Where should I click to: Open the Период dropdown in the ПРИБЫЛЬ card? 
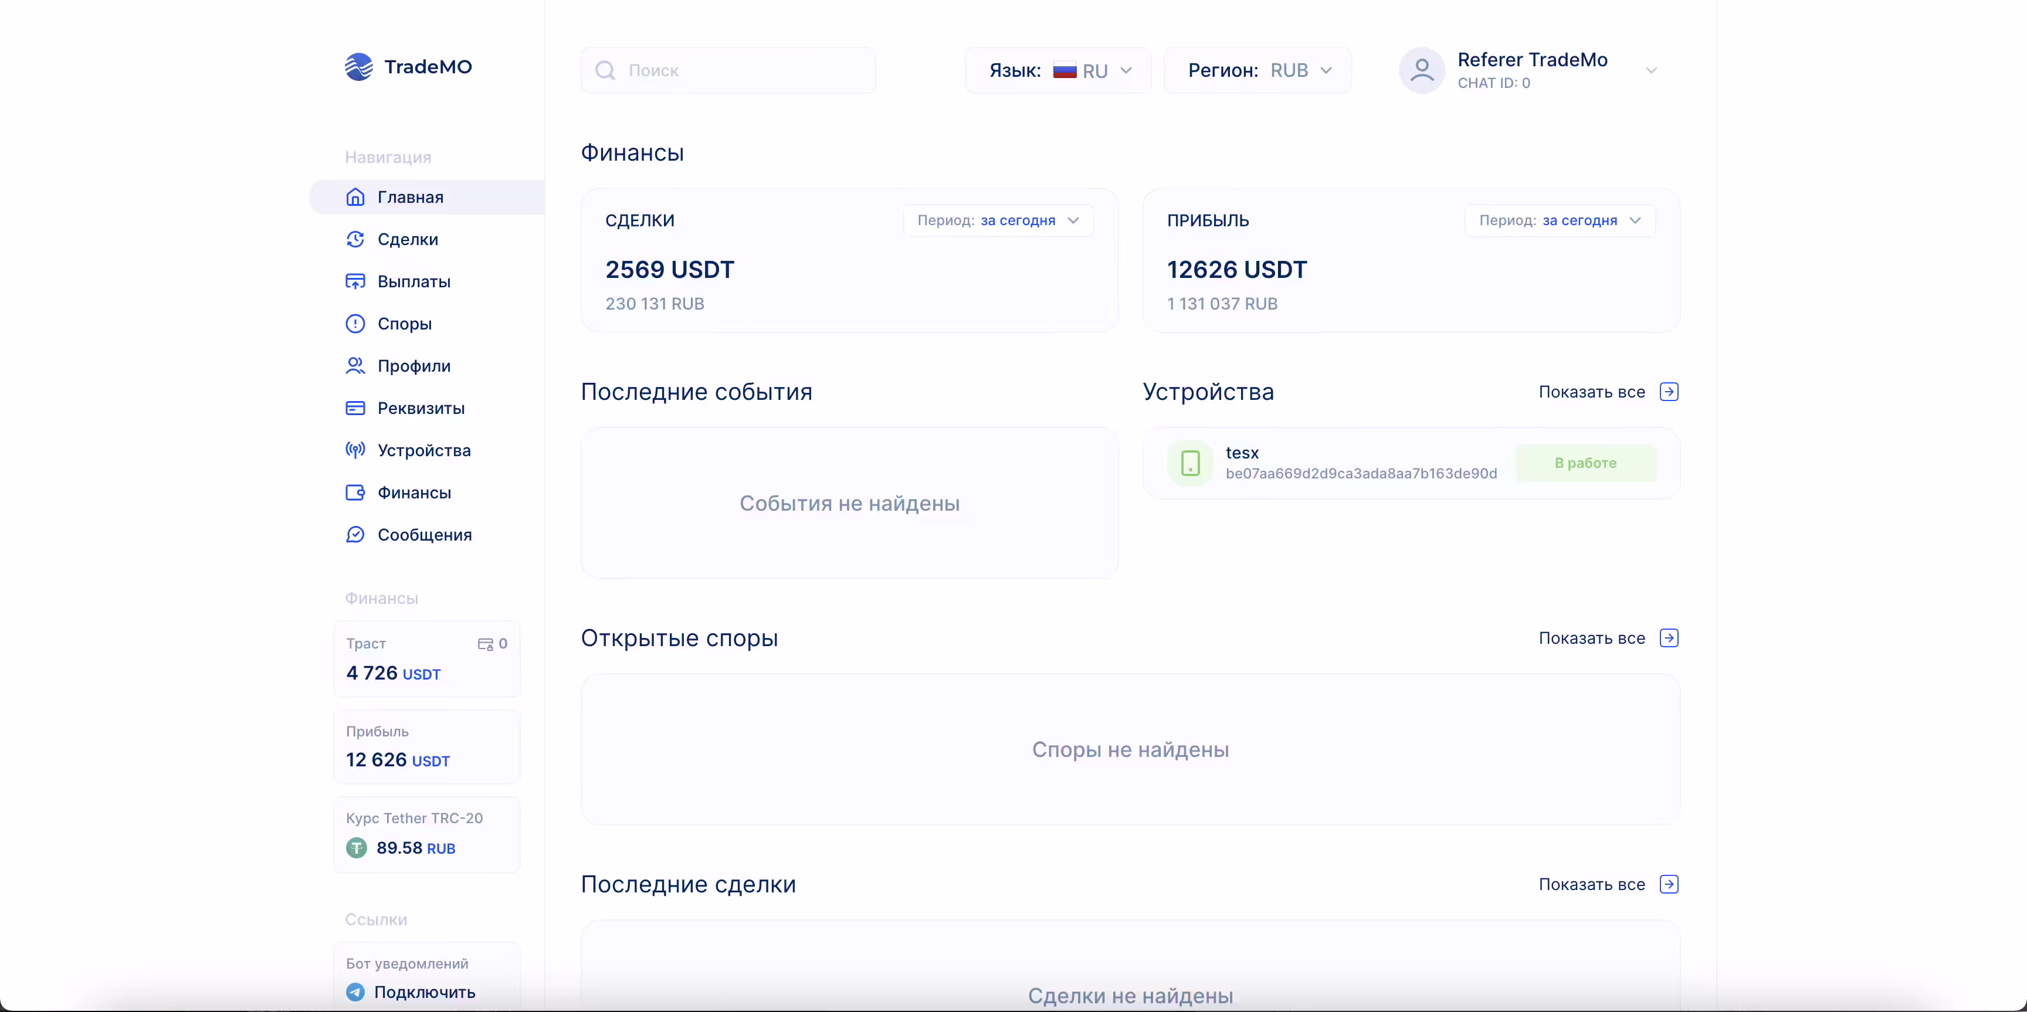coord(1559,220)
